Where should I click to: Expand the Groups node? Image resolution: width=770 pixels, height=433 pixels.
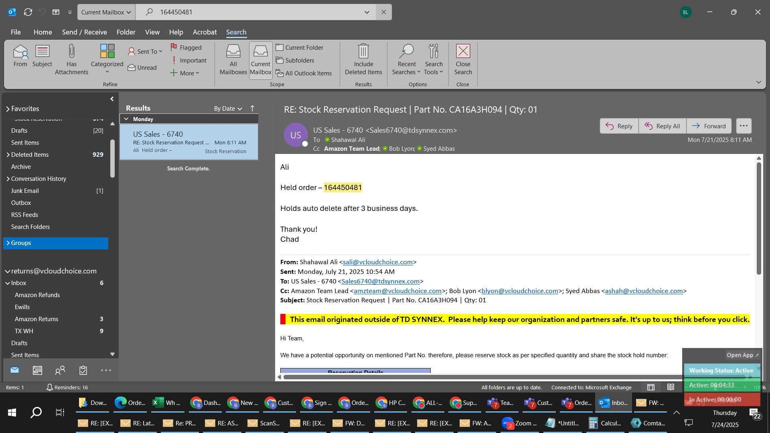8,243
